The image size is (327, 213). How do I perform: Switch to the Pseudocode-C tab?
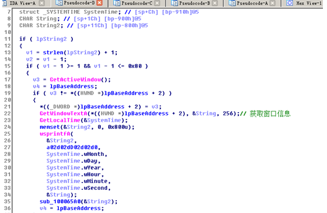(x=137, y=3)
